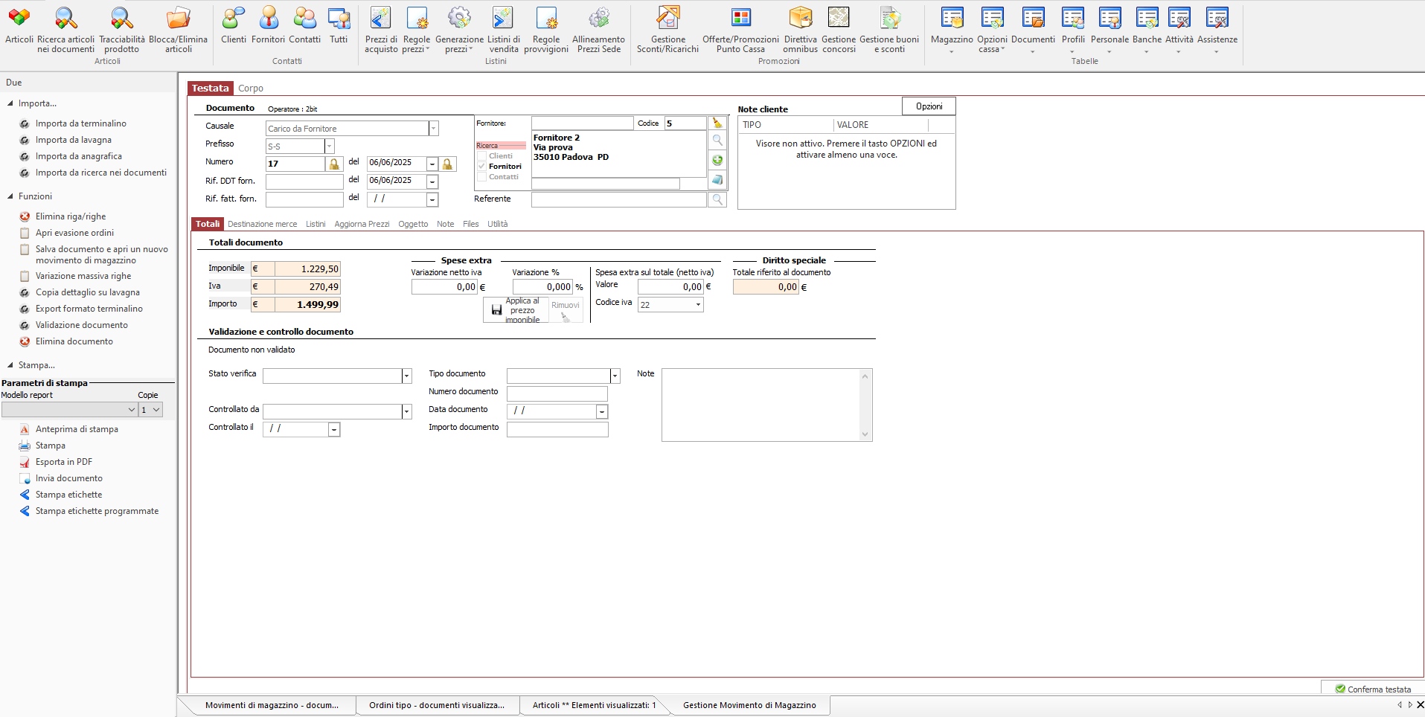Click the Referente search magnifier
The width and height of the screenshot is (1425, 717).
coord(717,199)
